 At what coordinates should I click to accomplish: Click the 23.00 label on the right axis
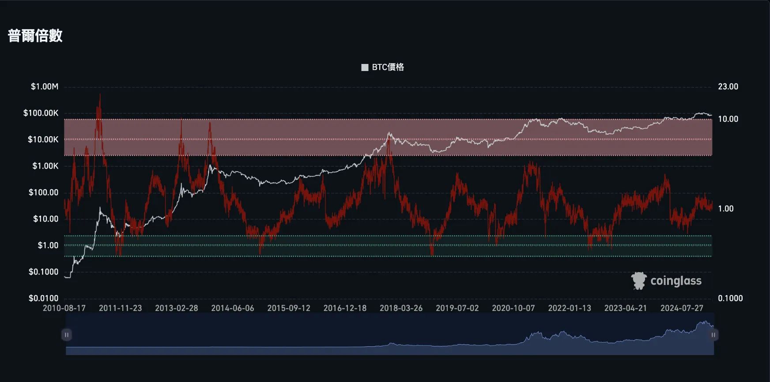(x=728, y=86)
